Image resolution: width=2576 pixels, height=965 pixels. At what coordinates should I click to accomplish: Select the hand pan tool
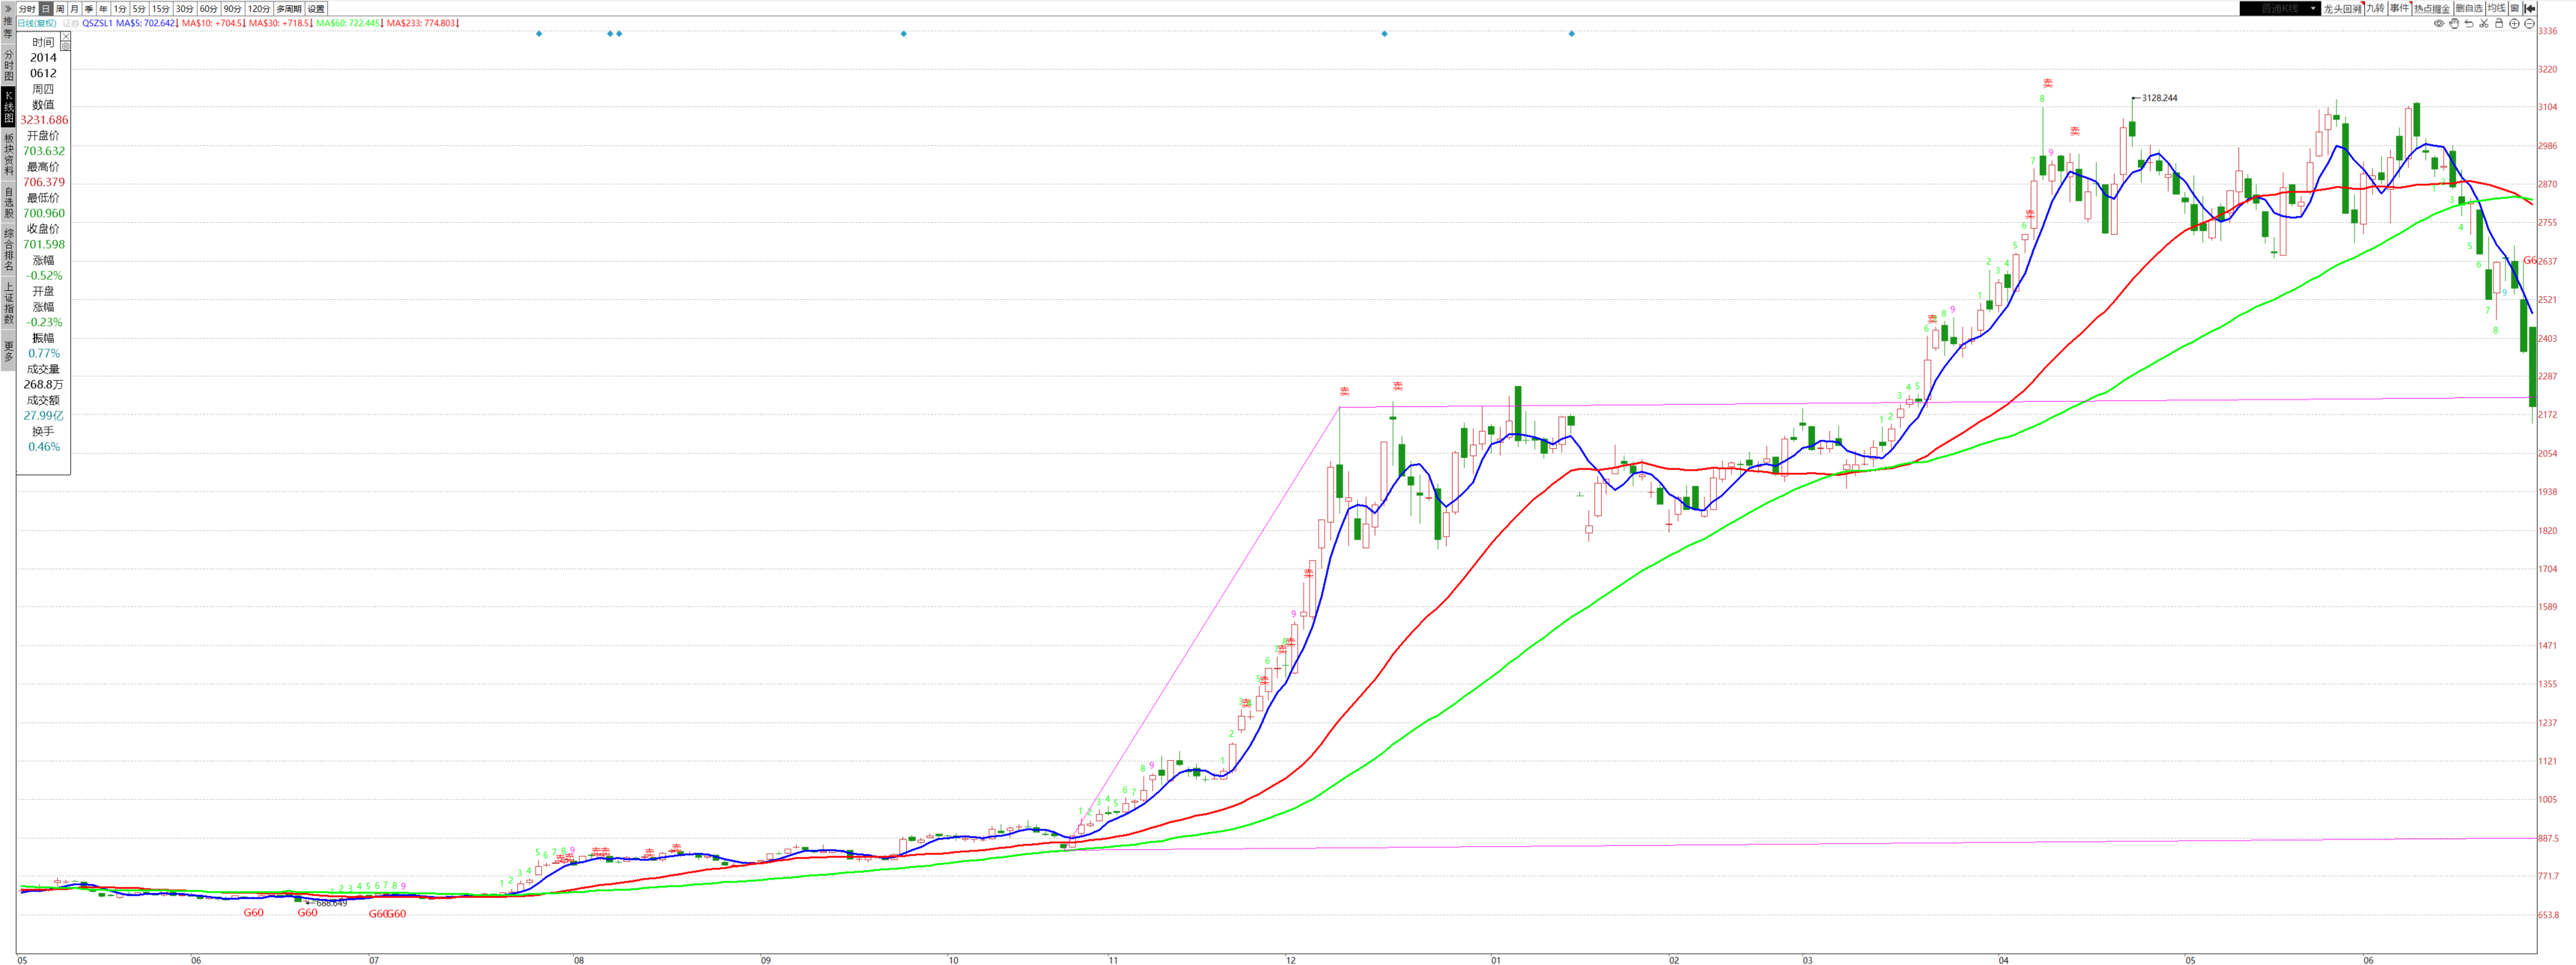pos(2454,24)
